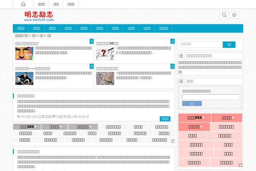Click the red 明志励志 site logo
Image resolution: width=256 pixels, height=171 pixels.
[39, 15]
